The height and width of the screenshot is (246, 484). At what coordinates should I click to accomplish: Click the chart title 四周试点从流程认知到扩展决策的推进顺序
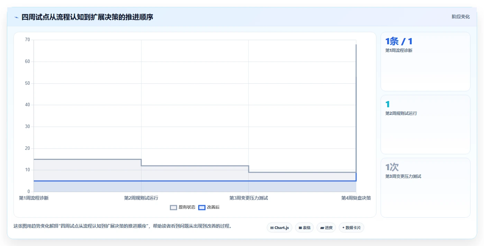[x=87, y=17]
